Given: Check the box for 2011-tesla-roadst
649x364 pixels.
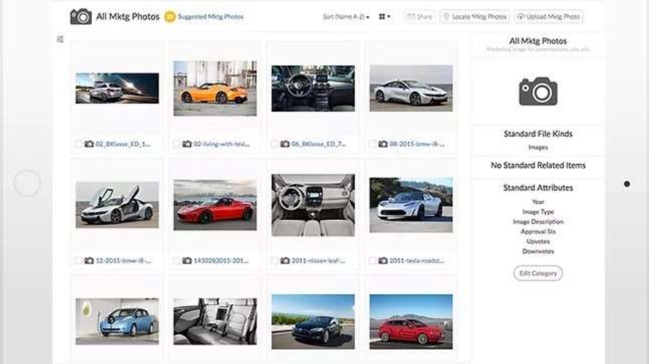Looking at the screenshot, I should pos(373,261).
